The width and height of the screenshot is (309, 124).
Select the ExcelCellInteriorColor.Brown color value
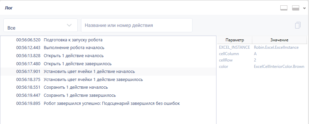[279, 67]
